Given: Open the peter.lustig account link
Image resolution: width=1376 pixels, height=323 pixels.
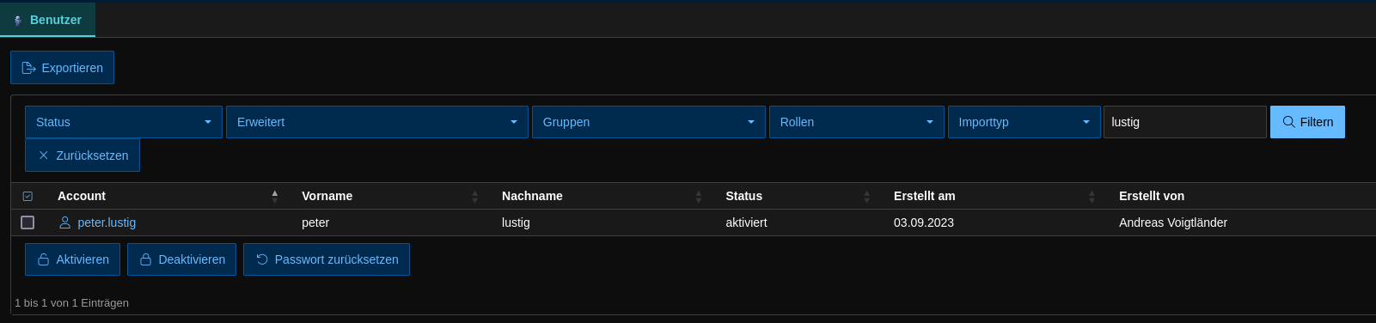Looking at the screenshot, I should click(x=107, y=222).
